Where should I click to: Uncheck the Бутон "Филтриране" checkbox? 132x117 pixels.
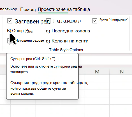click(94, 21)
